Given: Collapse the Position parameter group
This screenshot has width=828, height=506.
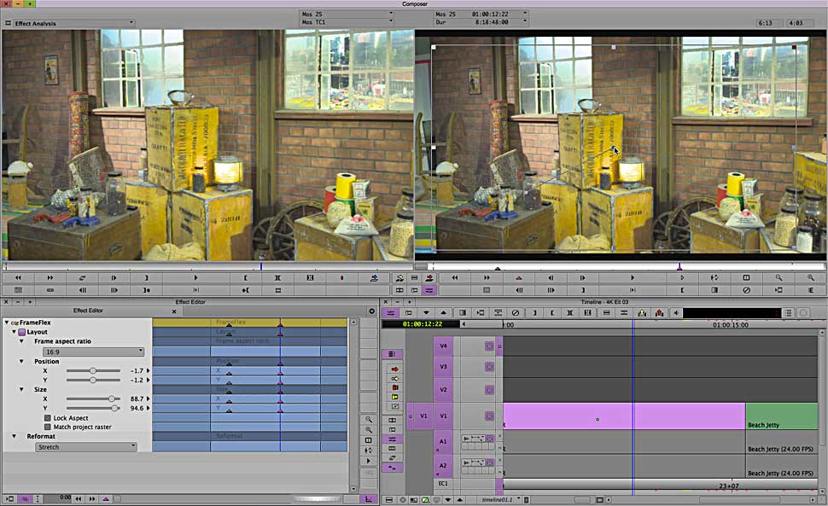Looking at the screenshot, I should (x=22, y=361).
